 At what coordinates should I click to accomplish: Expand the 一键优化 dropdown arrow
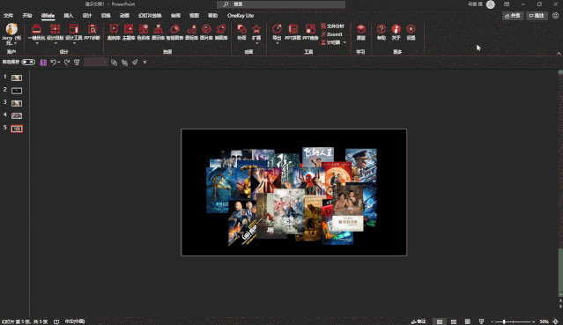37,43
